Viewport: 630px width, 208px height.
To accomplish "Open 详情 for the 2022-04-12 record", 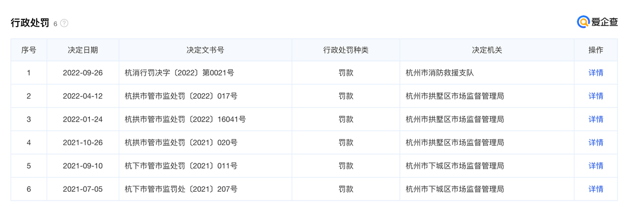I will click(596, 96).
